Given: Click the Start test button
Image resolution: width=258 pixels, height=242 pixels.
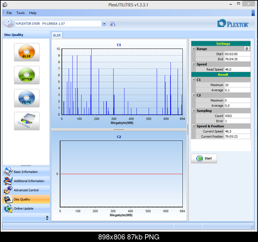Looking at the screenshot, I should 204,158.
